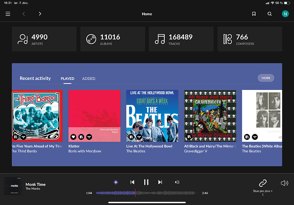Switch to the ADDED tab
The width and height of the screenshot is (294, 205).
coord(89,78)
